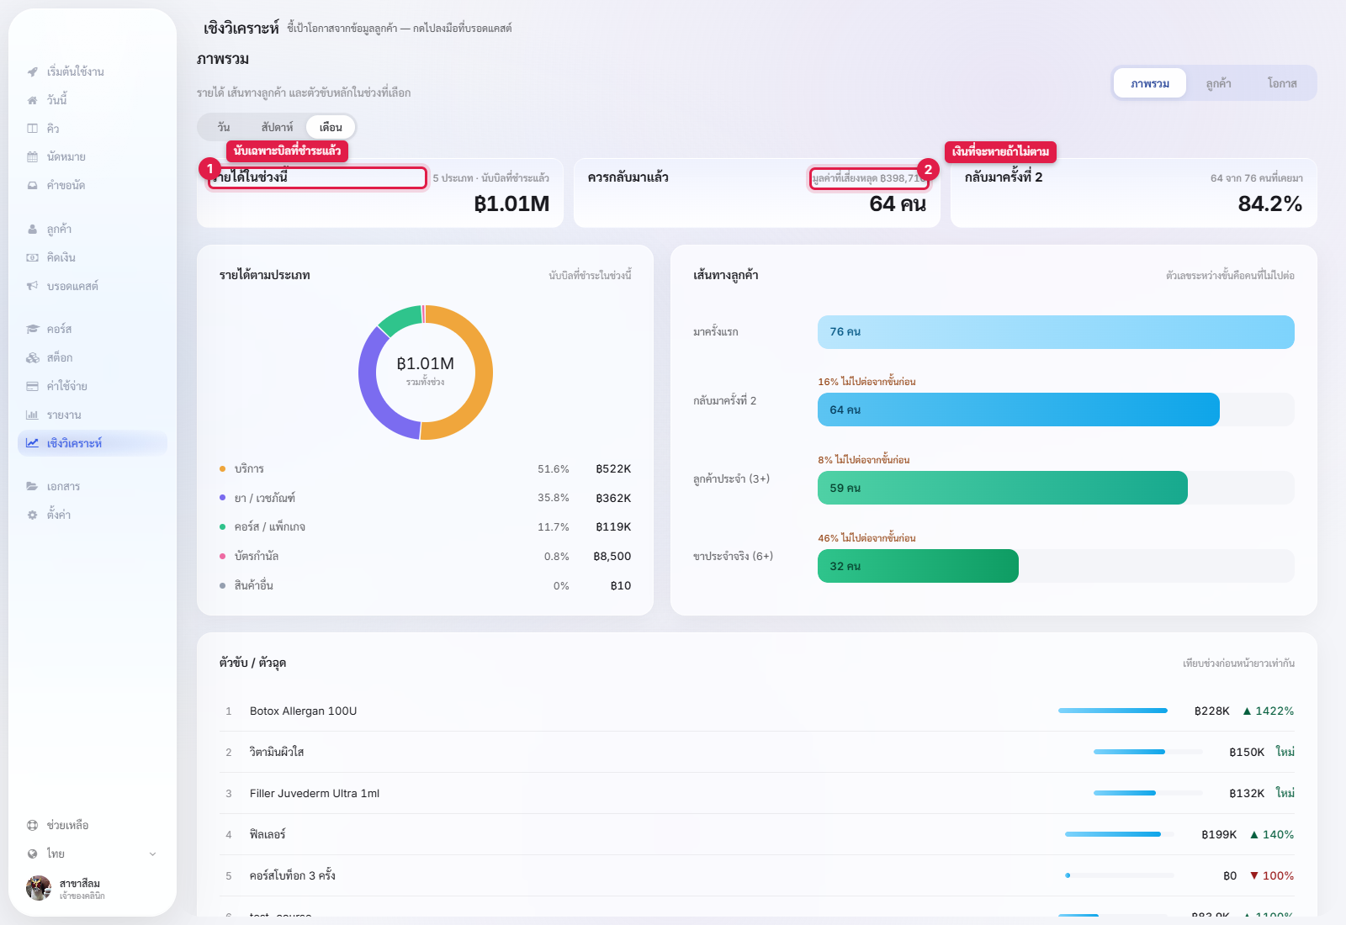The image size is (1346, 925).
Task: Select the megaphone icon for บรอดแคสต์
Action: click(32, 286)
